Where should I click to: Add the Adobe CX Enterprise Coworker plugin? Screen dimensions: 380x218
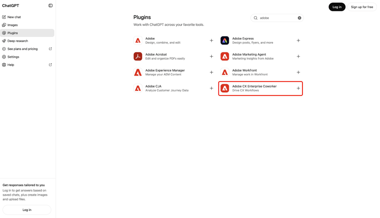[298, 89]
